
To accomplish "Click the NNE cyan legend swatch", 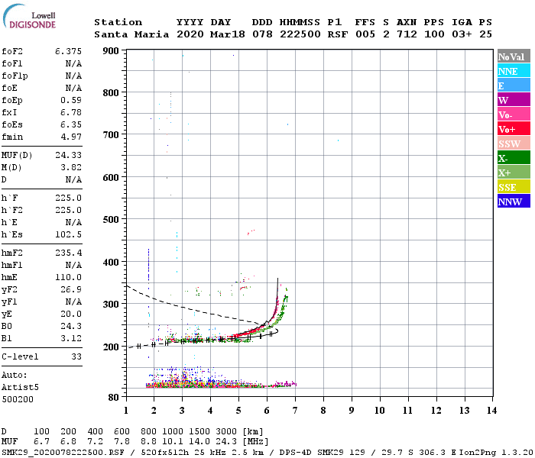I will (x=514, y=71).
